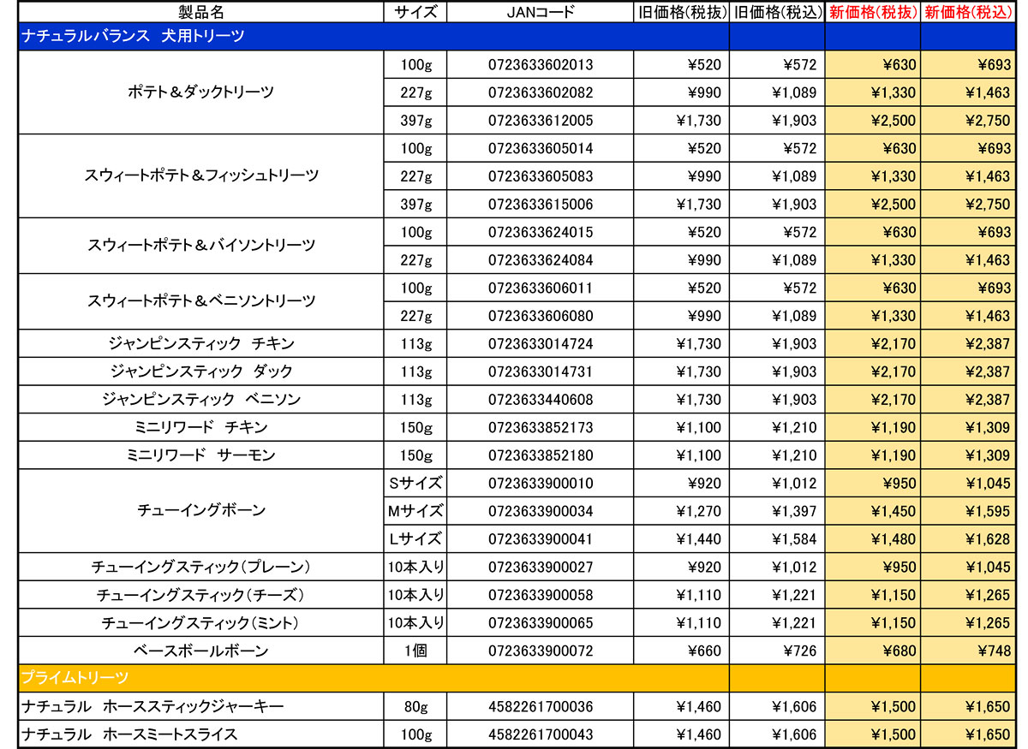The image size is (1028, 749).
Task: Select JAN code 0723633605083
Action: [x=541, y=176]
